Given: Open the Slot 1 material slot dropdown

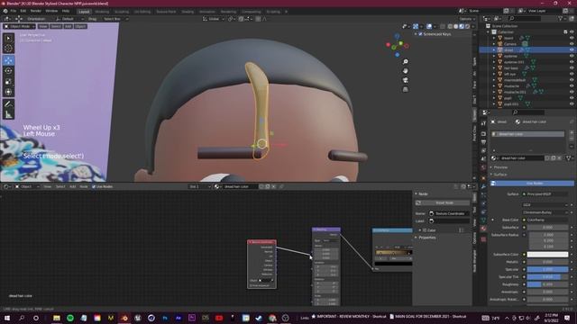Looking at the screenshot, I should [x=199, y=186].
